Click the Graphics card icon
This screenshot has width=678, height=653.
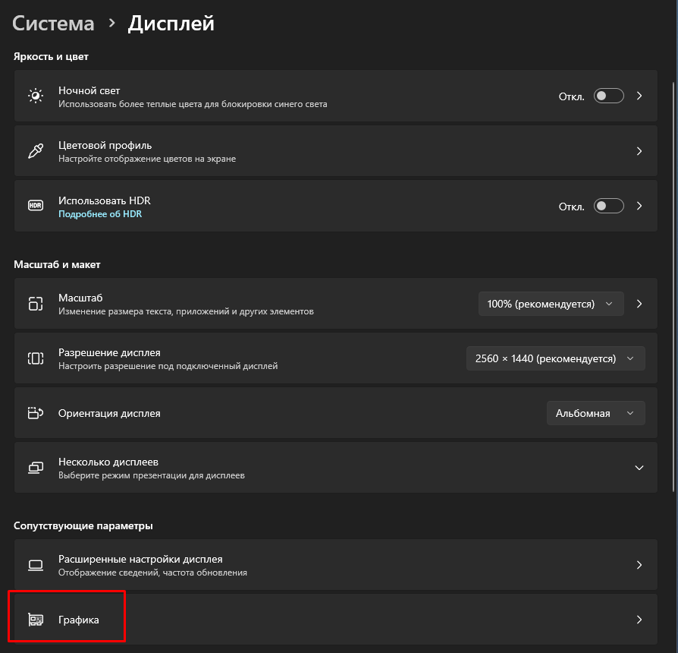pyautogui.click(x=36, y=620)
